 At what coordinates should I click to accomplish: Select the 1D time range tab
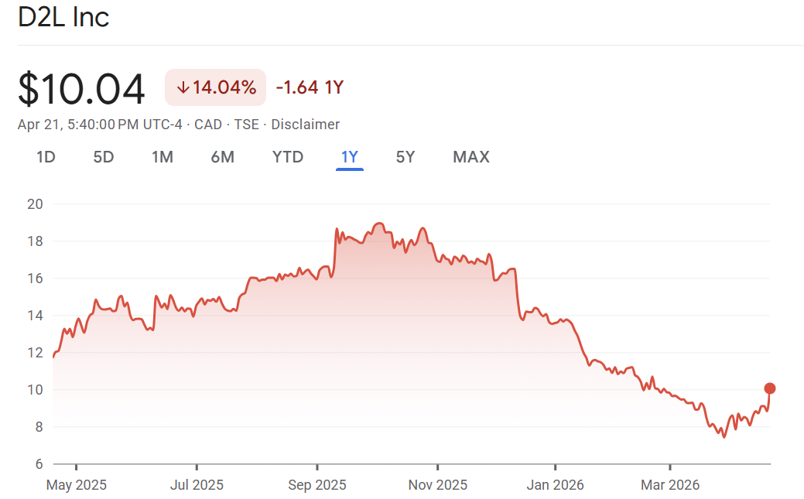tap(46, 157)
